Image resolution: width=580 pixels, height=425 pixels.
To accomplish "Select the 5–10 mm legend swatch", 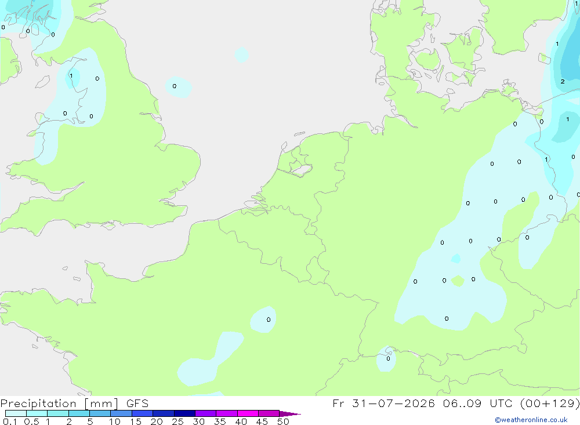I will pyautogui.click(x=100, y=413).
